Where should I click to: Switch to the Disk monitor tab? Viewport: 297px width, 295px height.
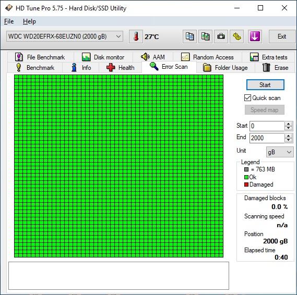pos(103,57)
